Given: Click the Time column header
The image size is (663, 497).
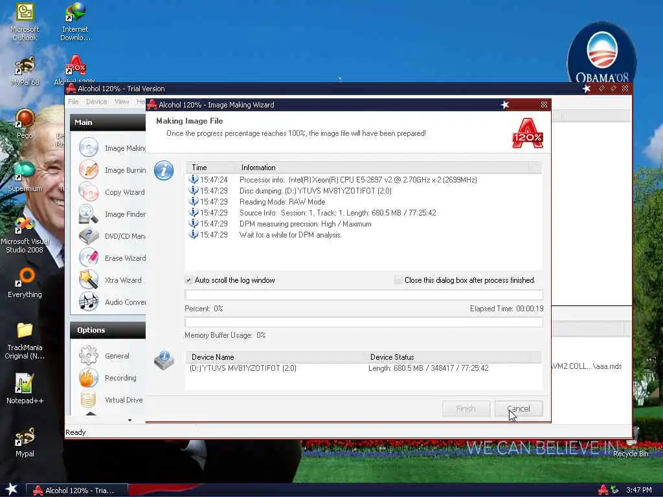Looking at the screenshot, I should (212, 168).
